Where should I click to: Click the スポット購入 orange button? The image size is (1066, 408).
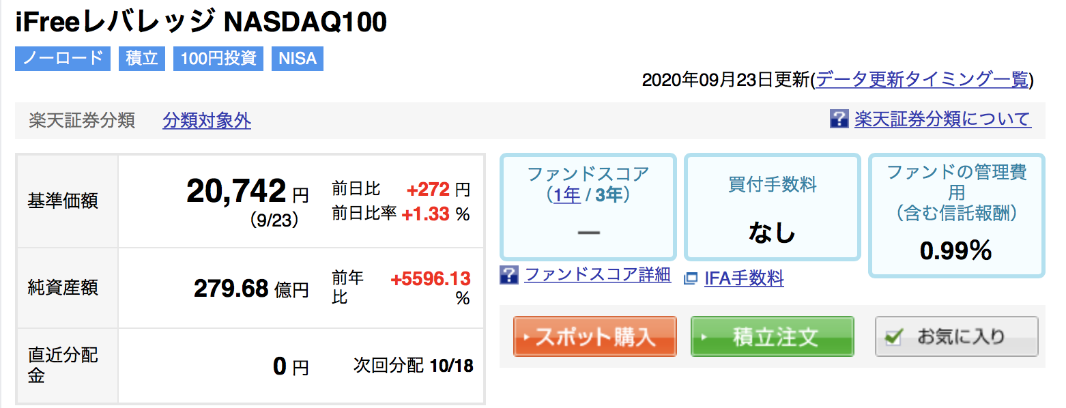[x=595, y=336]
